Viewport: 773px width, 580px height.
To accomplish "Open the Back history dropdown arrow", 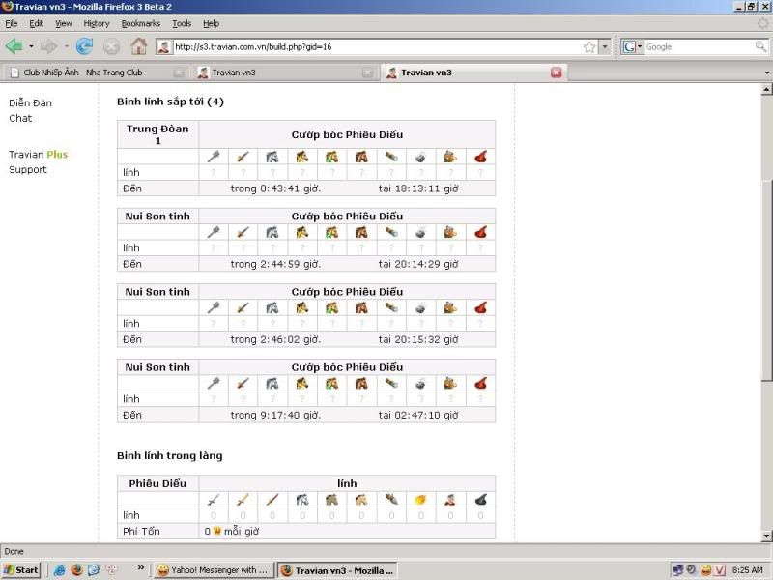I will tap(31, 46).
